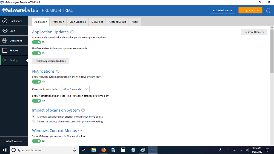Screen dimensions: 274x154
Task: Click the battery tray icon
Action: [235, 150]
